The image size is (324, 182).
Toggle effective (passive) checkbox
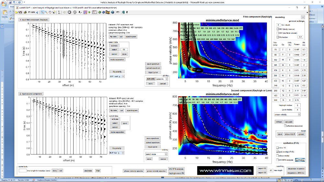coord(285,126)
